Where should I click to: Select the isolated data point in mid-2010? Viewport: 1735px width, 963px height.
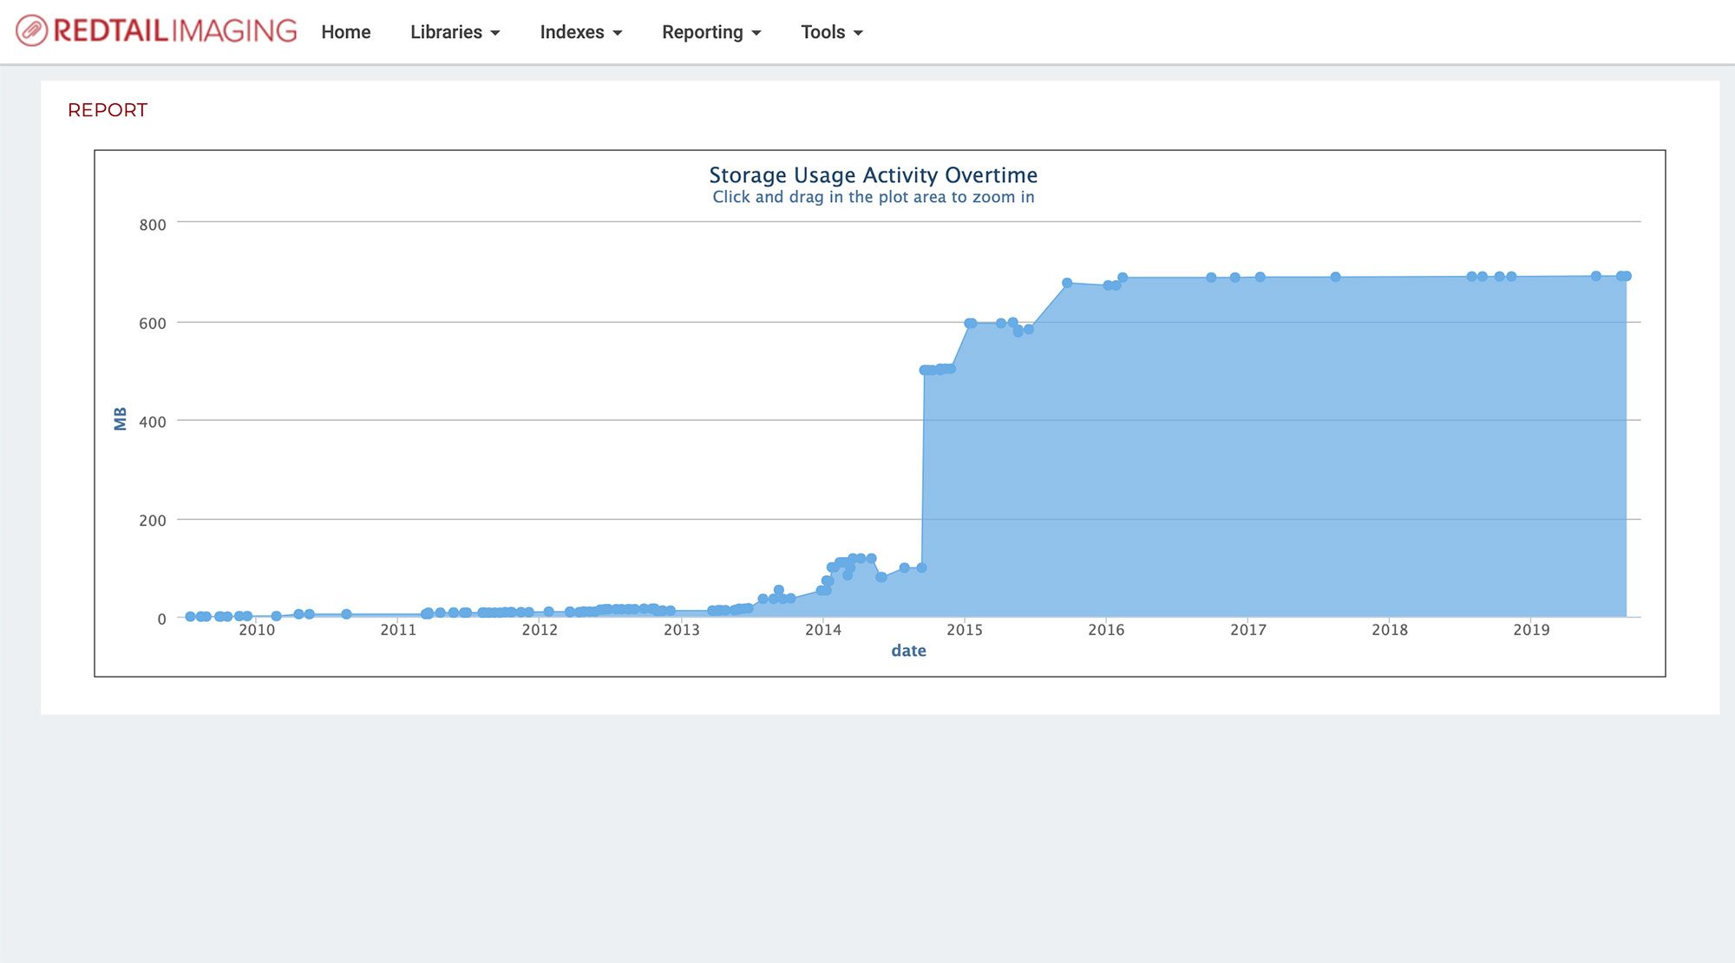click(346, 614)
